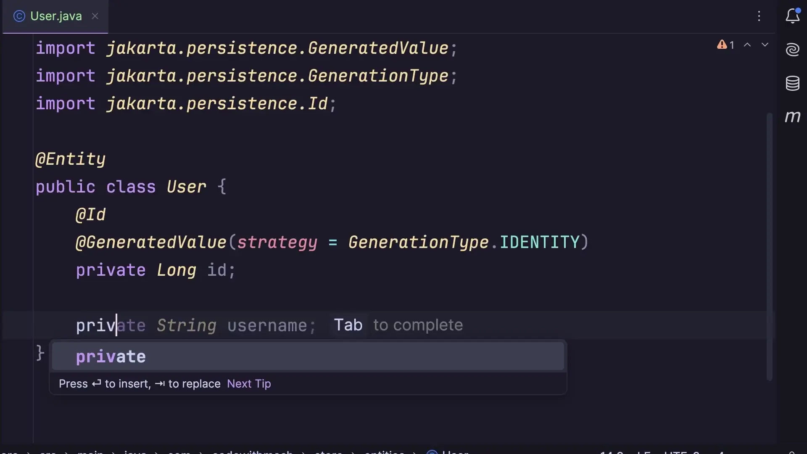Open the editor tab options menu

pyautogui.click(x=759, y=16)
